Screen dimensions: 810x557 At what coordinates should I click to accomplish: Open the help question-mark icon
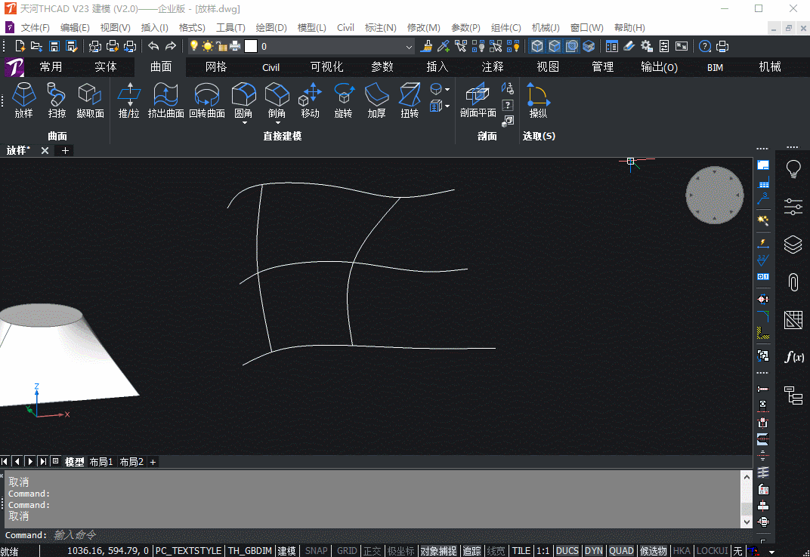pyautogui.click(x=705, y=47)
